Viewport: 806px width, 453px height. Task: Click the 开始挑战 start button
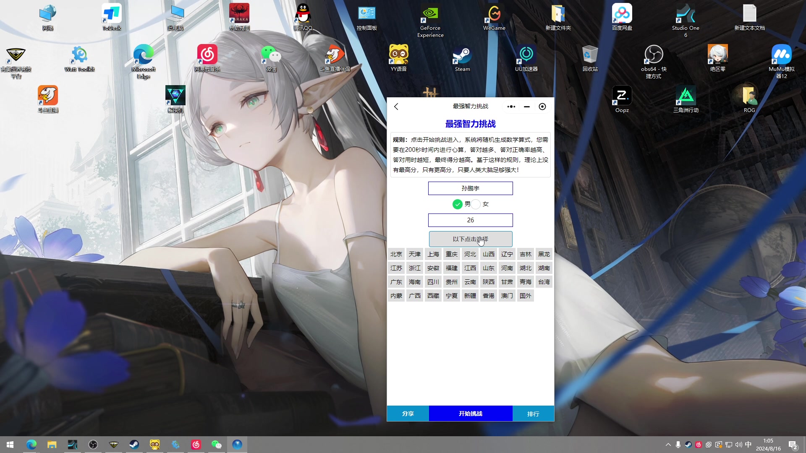pyautogui.click(x=471, y=414)
